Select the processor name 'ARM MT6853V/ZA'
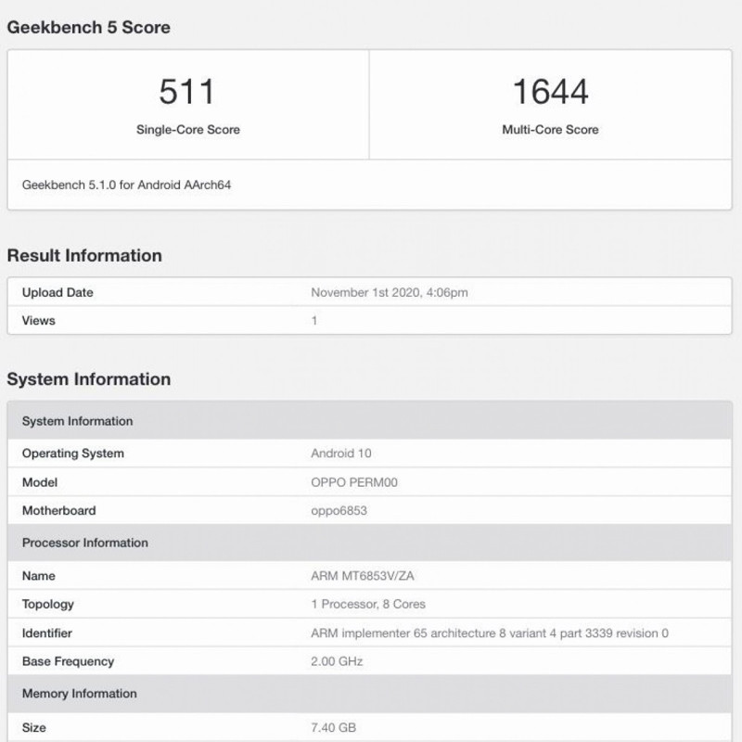The image size is (742, 742). (362, 576)
